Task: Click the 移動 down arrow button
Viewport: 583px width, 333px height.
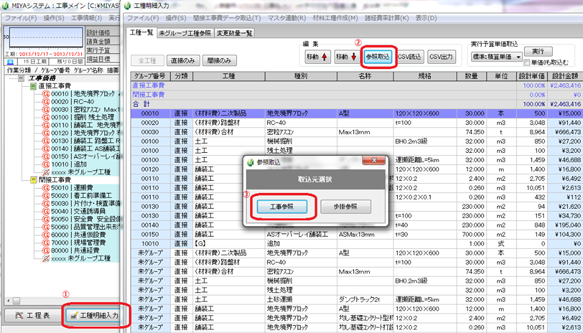Action: pos(347,57)
